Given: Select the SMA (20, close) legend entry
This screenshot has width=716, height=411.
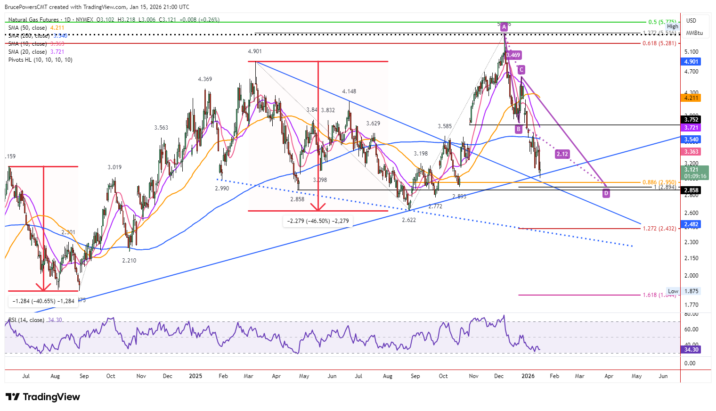Looking at the screenshot, I should coord(36,52).
